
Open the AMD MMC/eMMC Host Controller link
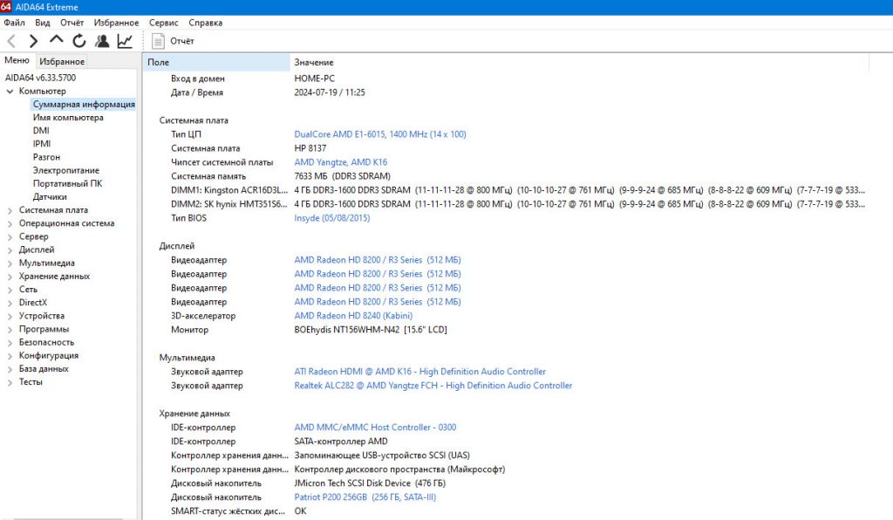point(375,428)
